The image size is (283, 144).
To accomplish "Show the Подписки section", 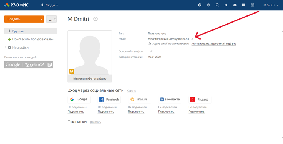I will 96,122.
